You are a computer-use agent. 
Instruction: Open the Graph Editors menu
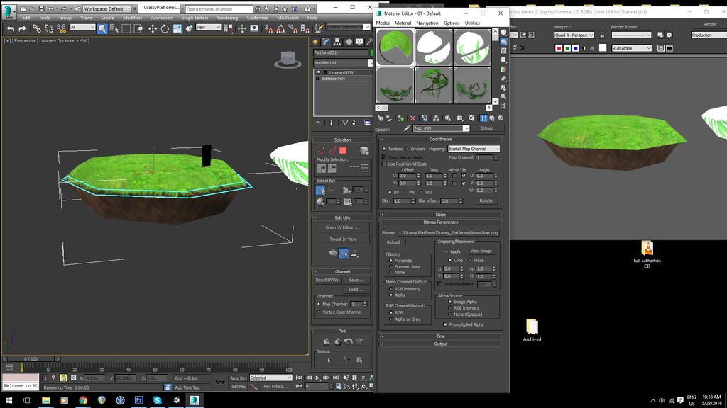pos(195,18)
